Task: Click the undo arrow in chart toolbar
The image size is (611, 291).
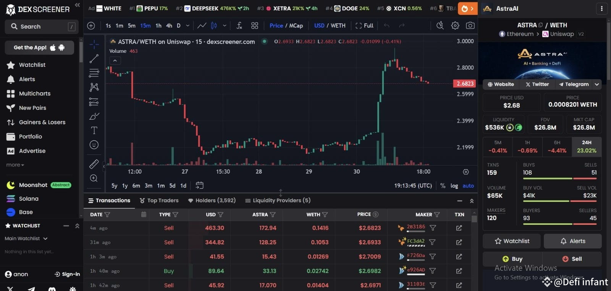Action: [386, 26]
